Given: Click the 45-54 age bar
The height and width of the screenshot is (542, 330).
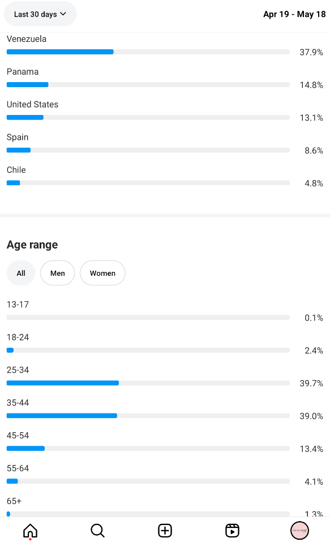Looking at the screenshot, I should pos(148,449).
